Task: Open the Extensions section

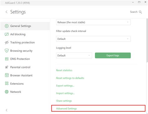Action: click(x=25, y=83)
